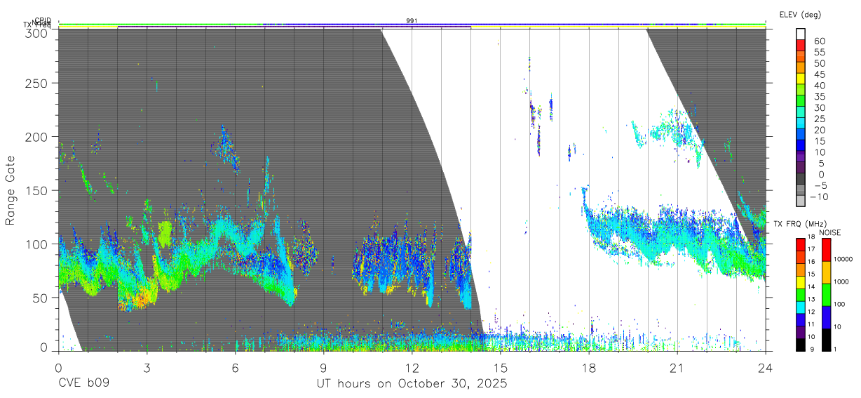The height and width of the screenshot is (398, 861).
Task: Pick the light gray bottom swatch of ELEV bar
Action: click(801, 202)
